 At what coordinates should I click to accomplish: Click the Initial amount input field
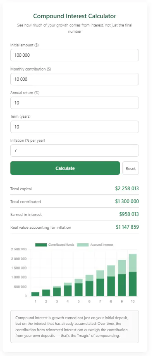(74, 55)
